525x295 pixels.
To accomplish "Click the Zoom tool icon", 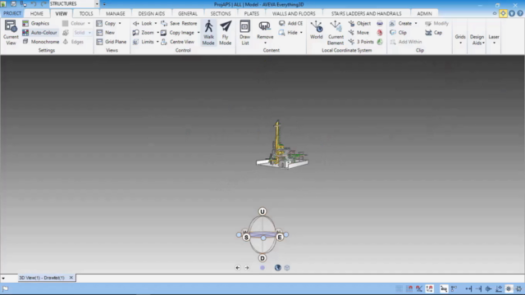I will coord(135,33).
